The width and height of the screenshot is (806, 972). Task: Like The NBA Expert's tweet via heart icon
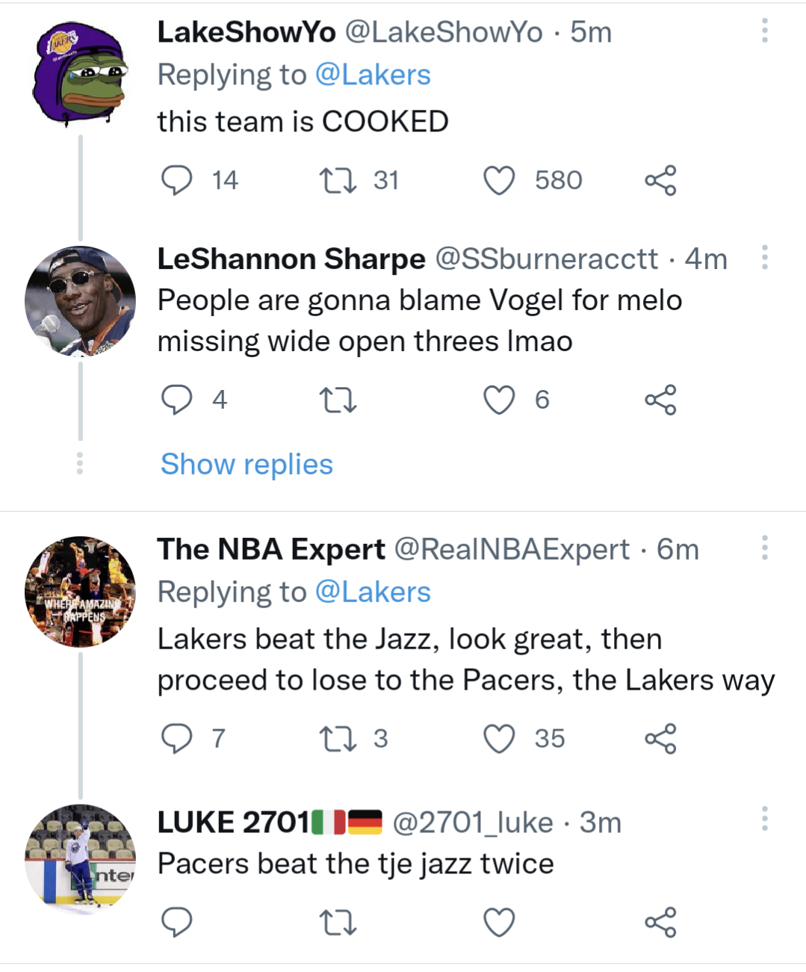[499, 740]
